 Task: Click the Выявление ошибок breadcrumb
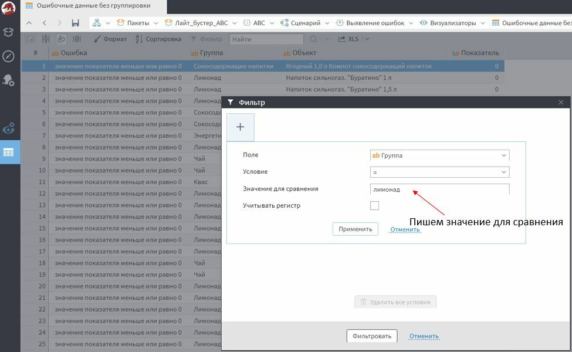tap(370, 23)
